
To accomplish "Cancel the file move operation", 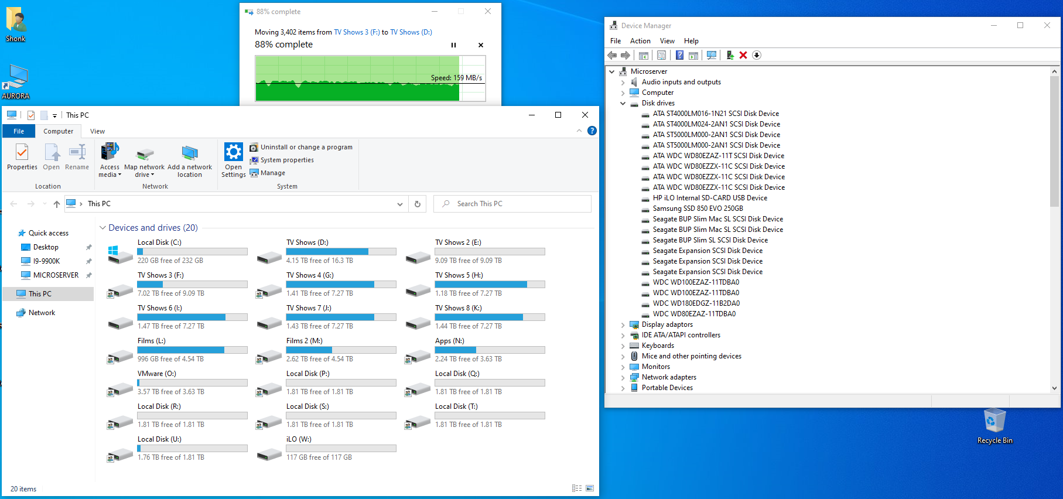I will pos(481,45).
